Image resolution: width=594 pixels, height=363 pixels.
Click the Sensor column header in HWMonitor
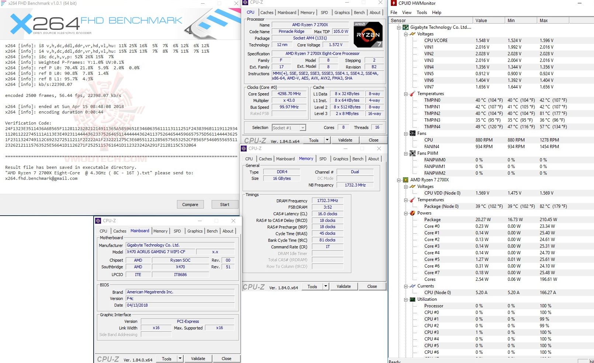tap(431, 21)
